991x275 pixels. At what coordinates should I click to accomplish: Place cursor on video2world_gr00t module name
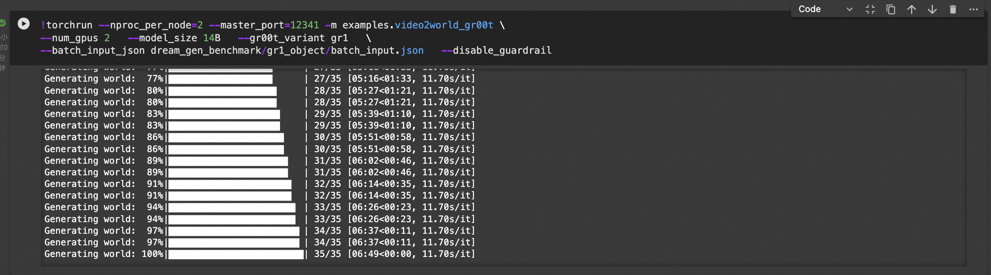tap(444, 25)
